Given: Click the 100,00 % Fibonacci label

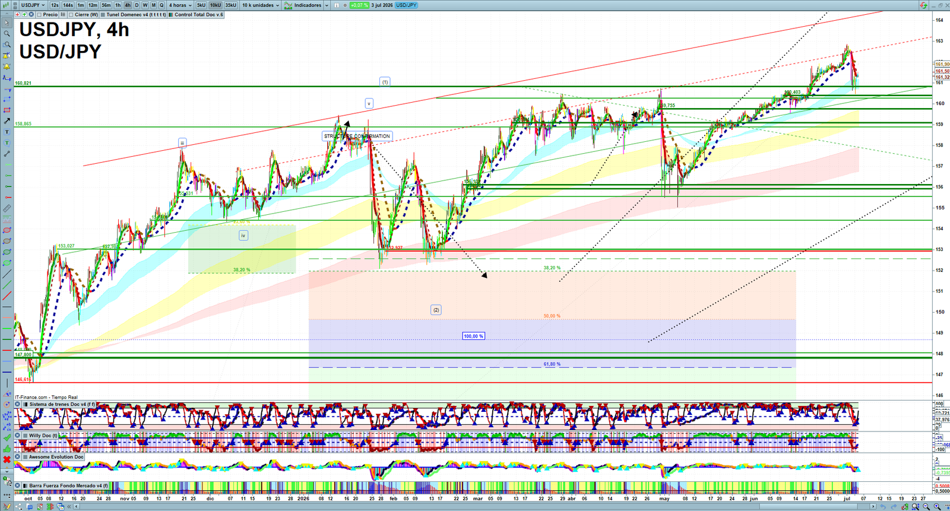Looking at the screenshot, I should (x=474, y=336).
